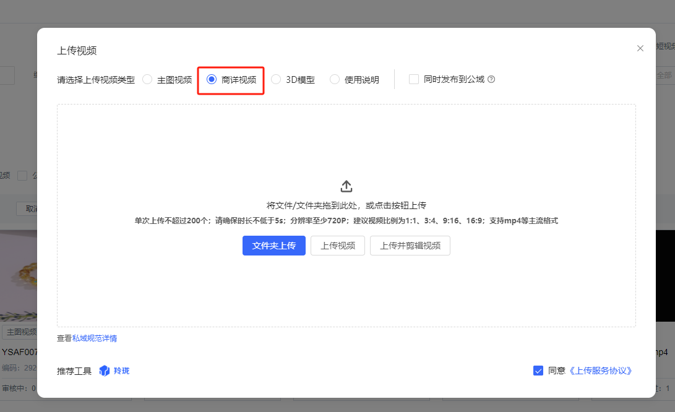Close the 上传视频 dialog with X
The image size is (675, 412).
coord(640,48)
